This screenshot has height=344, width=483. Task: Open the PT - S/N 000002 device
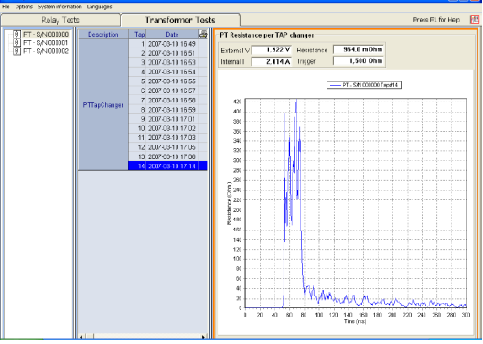pos(46,51)
